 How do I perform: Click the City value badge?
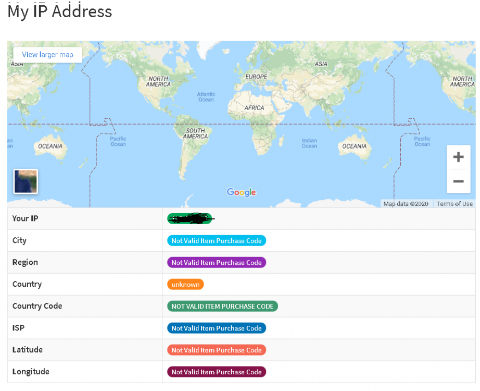coord(217,241)
